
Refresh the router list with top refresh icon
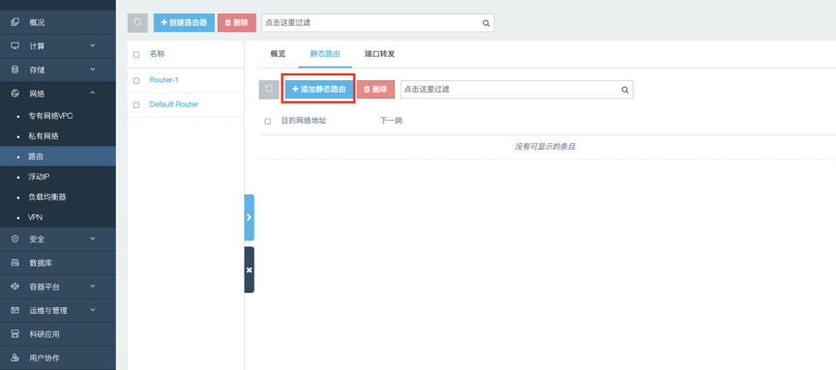[137, 23]
